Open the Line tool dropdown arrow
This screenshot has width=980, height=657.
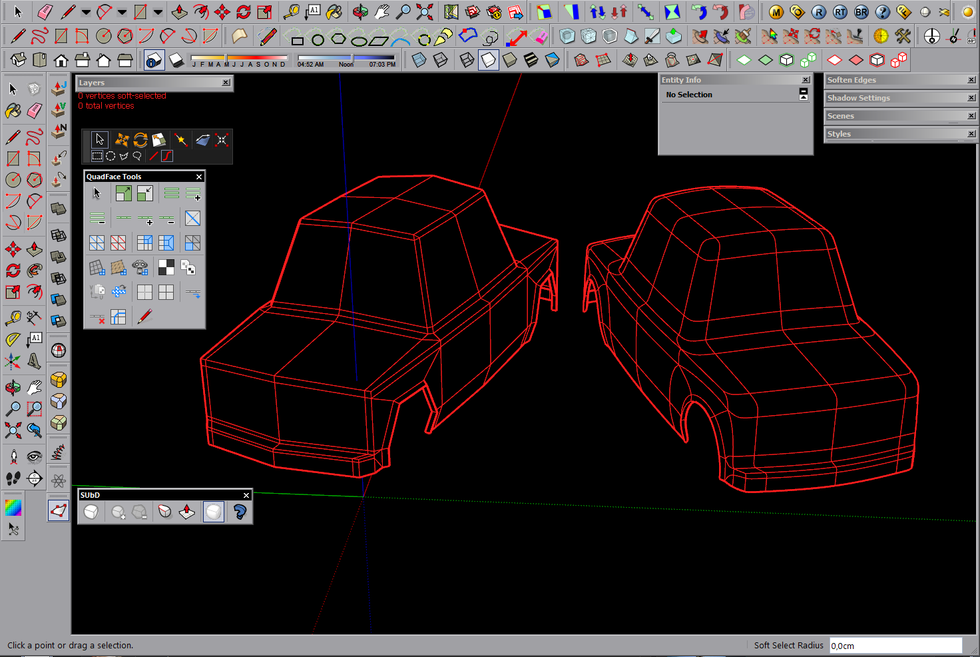86,12
